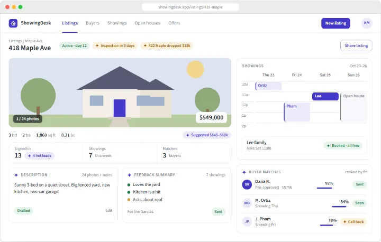This screenshot has height=242, width=381.
Task: Open the KM user avatar
Action: (x=367, y=23)
